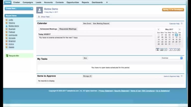Select date 22 in mini calendar
The width and height of the screenshot is (191, 107).
[162, 42]
